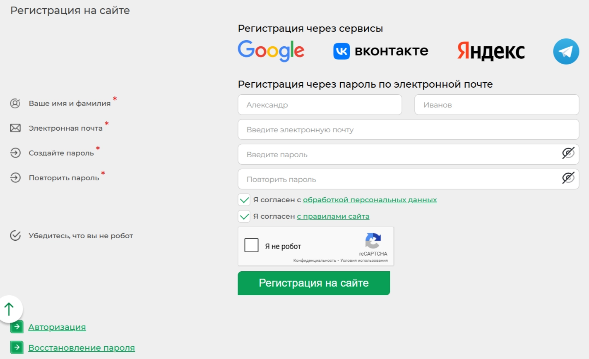Click green arrow icon beside Восстановление пароля
This screenshot has width=589, height=359.
[x=17, y=347]
